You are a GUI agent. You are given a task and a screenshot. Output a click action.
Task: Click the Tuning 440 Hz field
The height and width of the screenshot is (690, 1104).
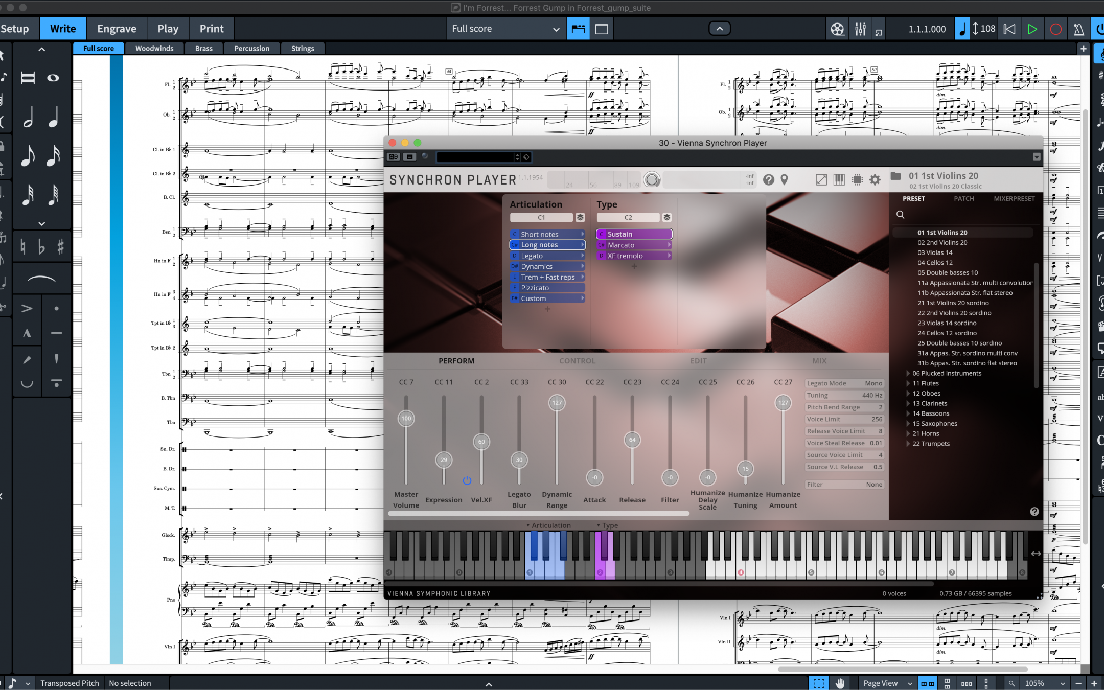(844, 395)
